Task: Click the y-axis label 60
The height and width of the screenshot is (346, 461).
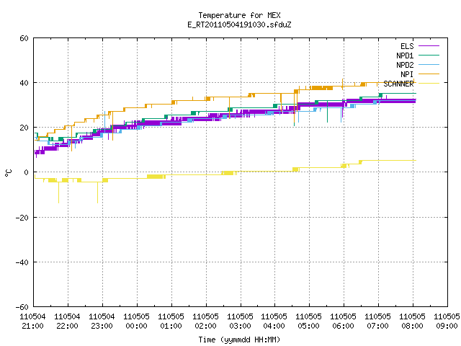Action: click(24, 38)
